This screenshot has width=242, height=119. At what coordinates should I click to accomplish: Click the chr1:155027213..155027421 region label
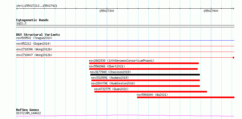37,6
